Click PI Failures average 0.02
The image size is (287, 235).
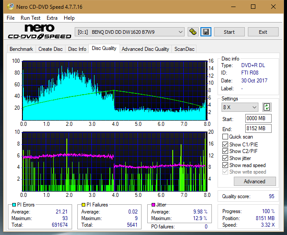point(133,212)
